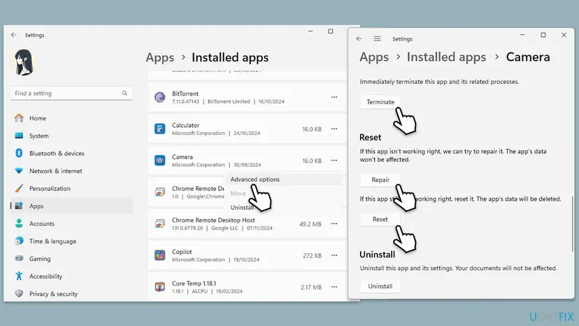
Task: Click the Personalization brush icon
Action: (19, 188)
